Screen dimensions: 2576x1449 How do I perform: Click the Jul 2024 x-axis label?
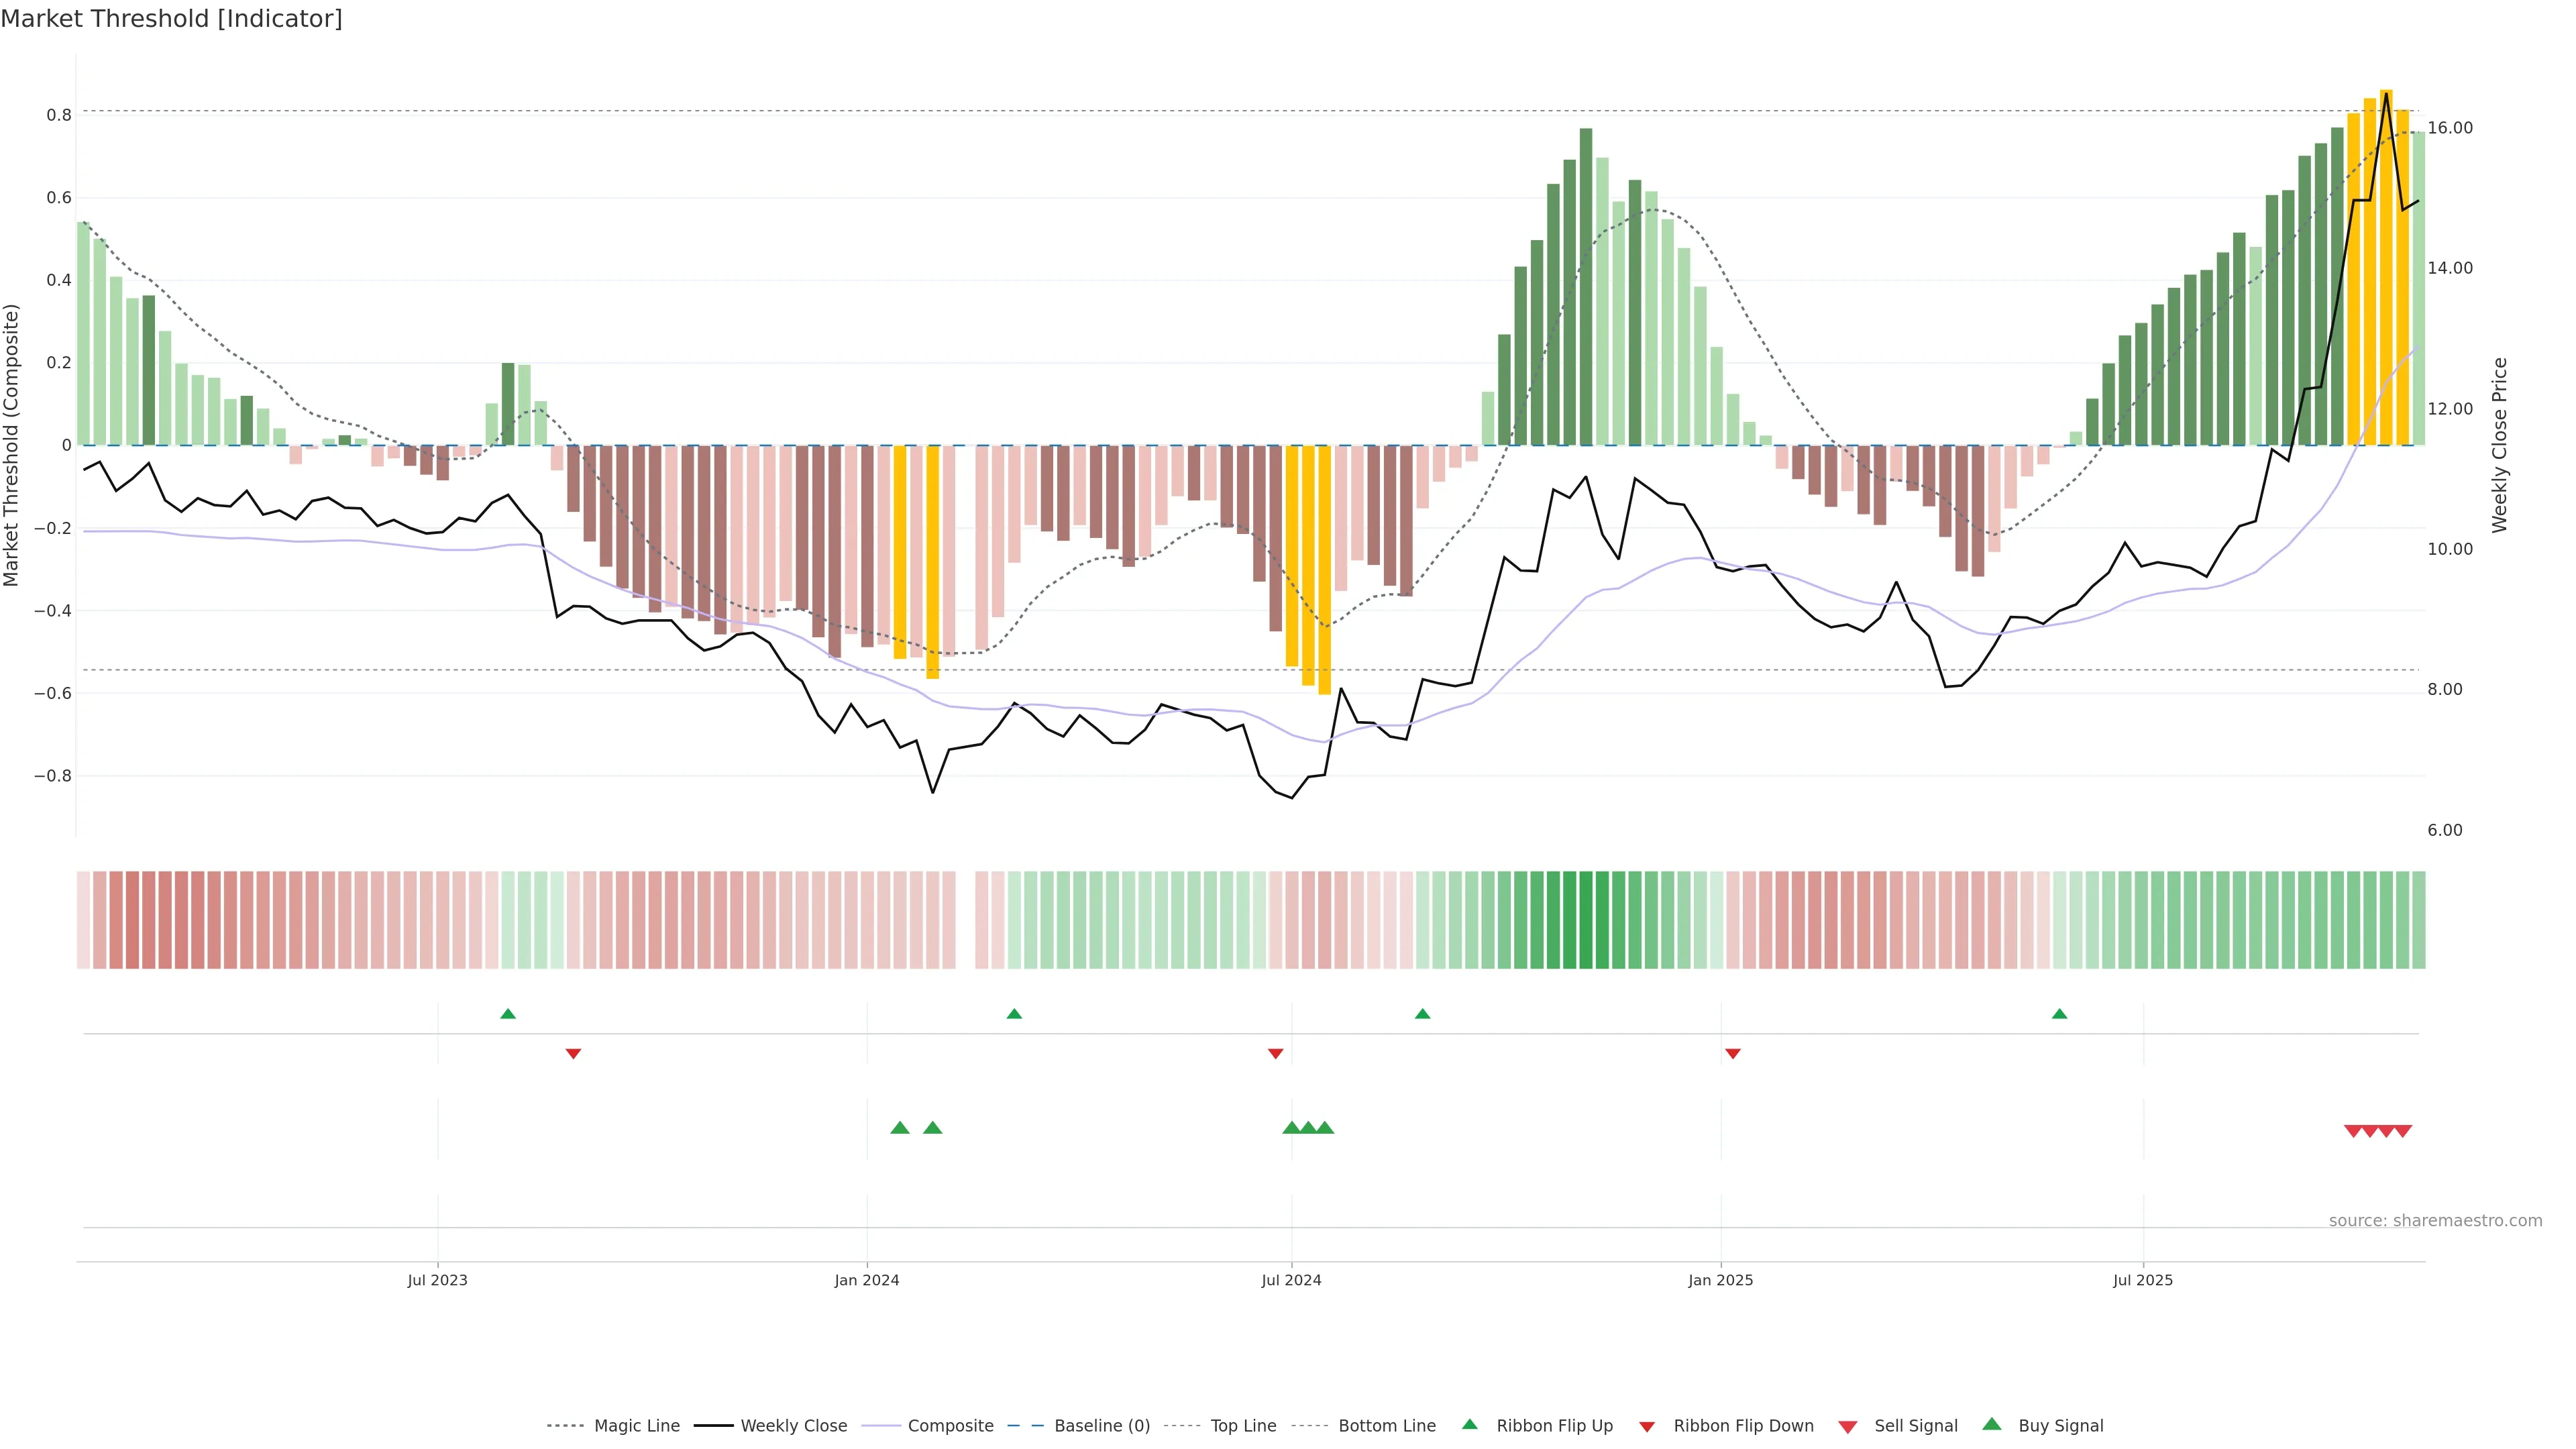pyautogui.click(x=1291, y=1280)
